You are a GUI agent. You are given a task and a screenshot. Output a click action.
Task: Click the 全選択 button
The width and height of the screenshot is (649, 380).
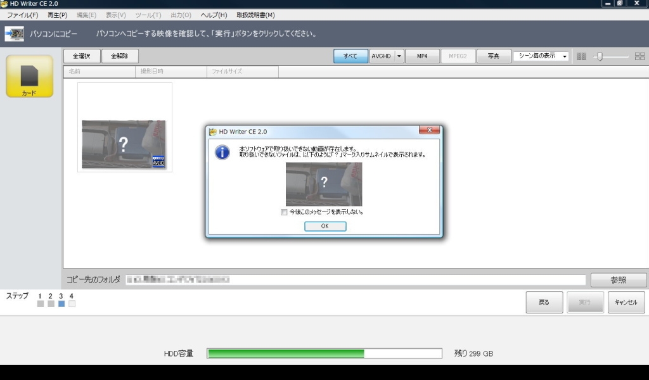(x=82, y=56)
